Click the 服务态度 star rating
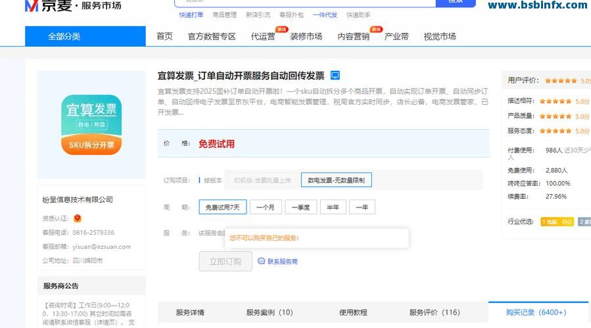Screen dimensions: 591x328 point(556,131)
